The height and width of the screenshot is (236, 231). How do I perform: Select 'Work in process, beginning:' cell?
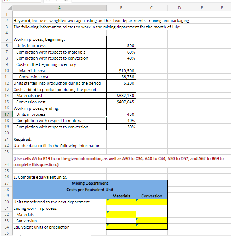59,39
